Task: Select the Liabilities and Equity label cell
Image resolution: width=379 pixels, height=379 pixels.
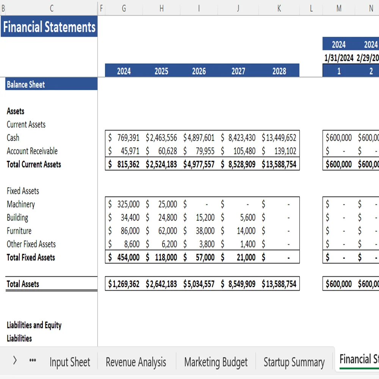Action: [34, 325]
